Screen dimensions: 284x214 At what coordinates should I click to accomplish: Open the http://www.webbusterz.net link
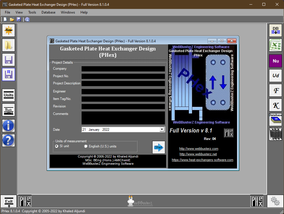pos(198,154)
